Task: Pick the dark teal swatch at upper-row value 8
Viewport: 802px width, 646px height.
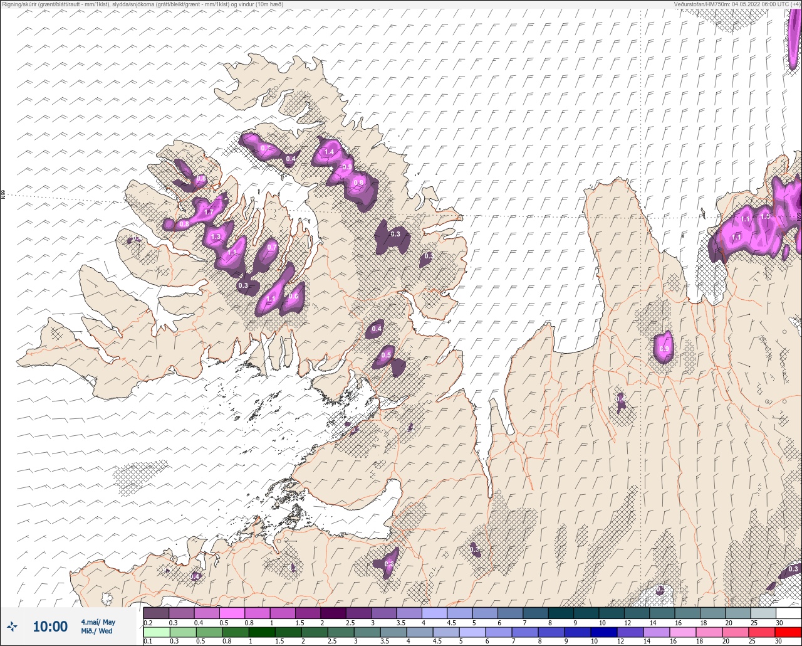Action: tap(561, 613)
